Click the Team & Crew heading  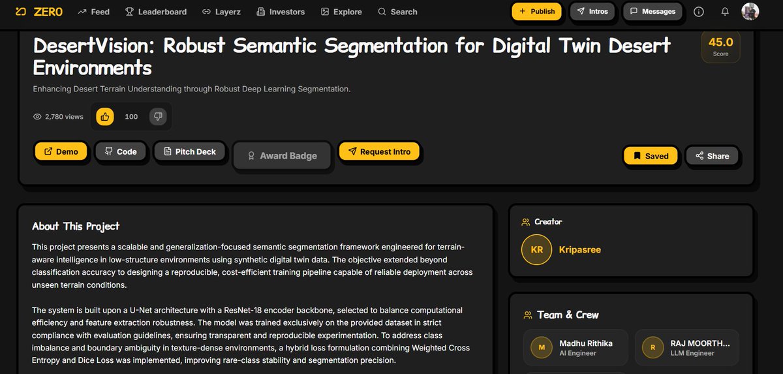(x=568, y=315)
